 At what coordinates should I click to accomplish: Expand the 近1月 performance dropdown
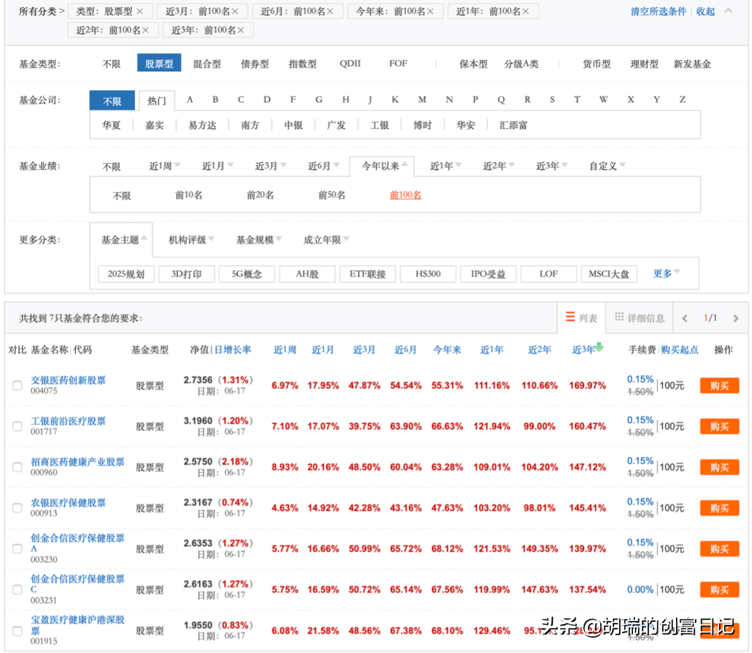[x=217, y=166]
